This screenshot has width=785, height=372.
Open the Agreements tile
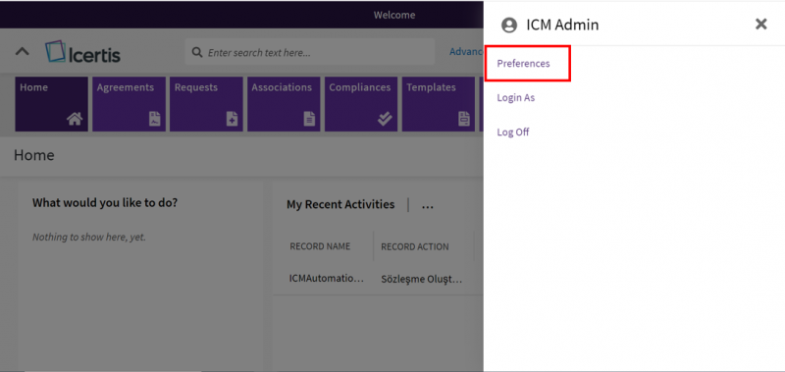point(129,104)
